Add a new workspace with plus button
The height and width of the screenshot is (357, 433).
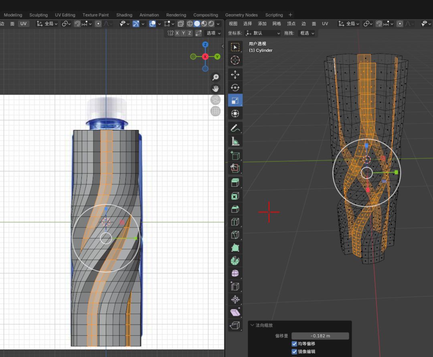[291, 15]
